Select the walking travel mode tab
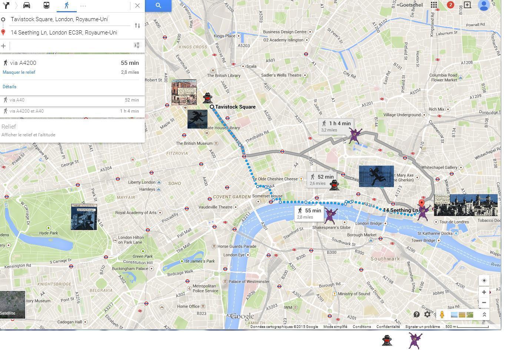This screenshot has width=508, height=352. 66,6
